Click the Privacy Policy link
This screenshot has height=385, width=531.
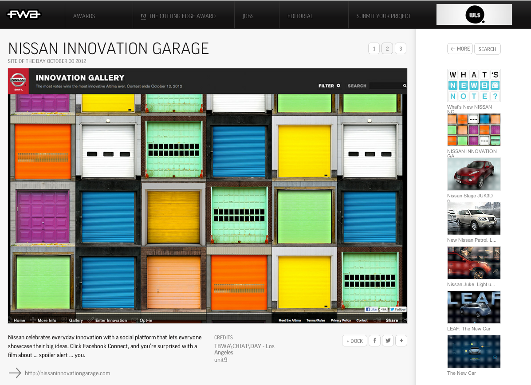tap(341, 320)
